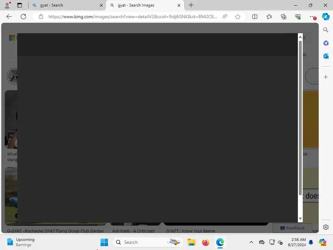
Task: Open 'GYATT | Know Your Meme' result
Action: click(191, 231)
